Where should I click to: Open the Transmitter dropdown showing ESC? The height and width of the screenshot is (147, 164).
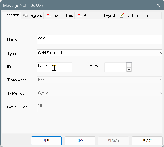[x=100, y=80]
